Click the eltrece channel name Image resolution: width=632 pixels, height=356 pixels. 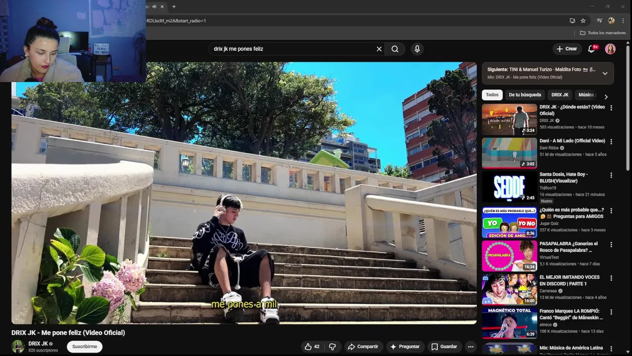546,325
